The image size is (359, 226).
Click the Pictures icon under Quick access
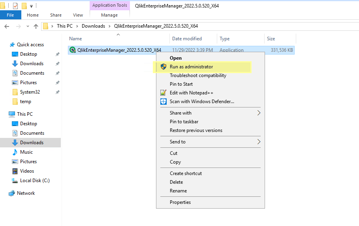(x=15, y=83)
